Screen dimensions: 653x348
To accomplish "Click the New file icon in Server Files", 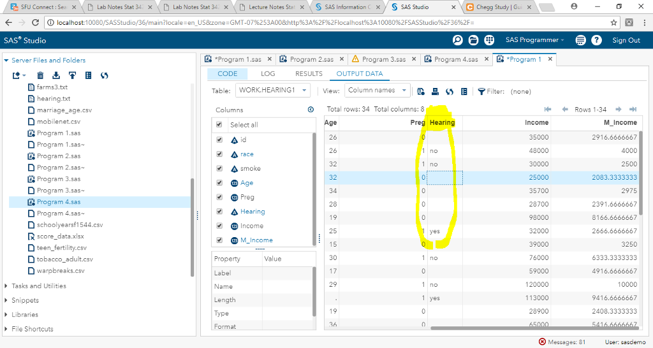I will (18, 75).
